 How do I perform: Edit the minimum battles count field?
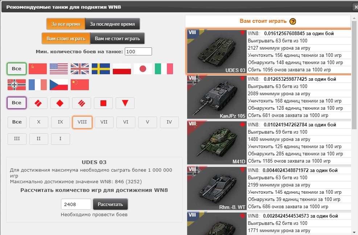(x=138, y=51)
